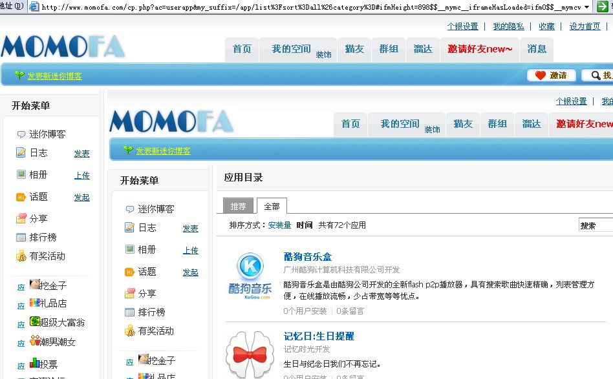Click the red heart 邀请 button
Viewport: 613px width, 379px height.
[551, 76]
